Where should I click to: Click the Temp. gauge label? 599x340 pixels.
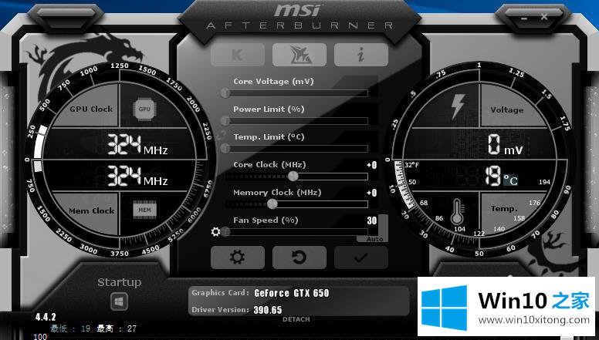pos(504,209)
